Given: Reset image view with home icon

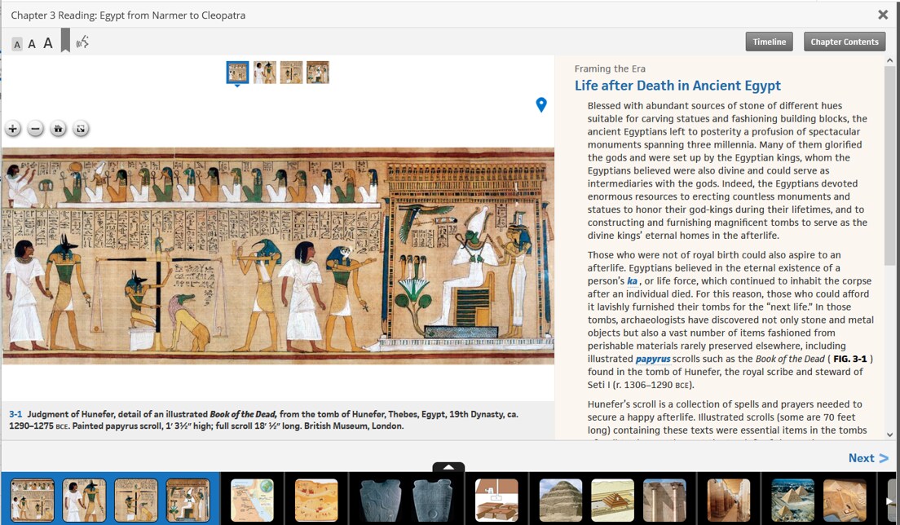Looking at the screenshot, I should tap(58, 129).
